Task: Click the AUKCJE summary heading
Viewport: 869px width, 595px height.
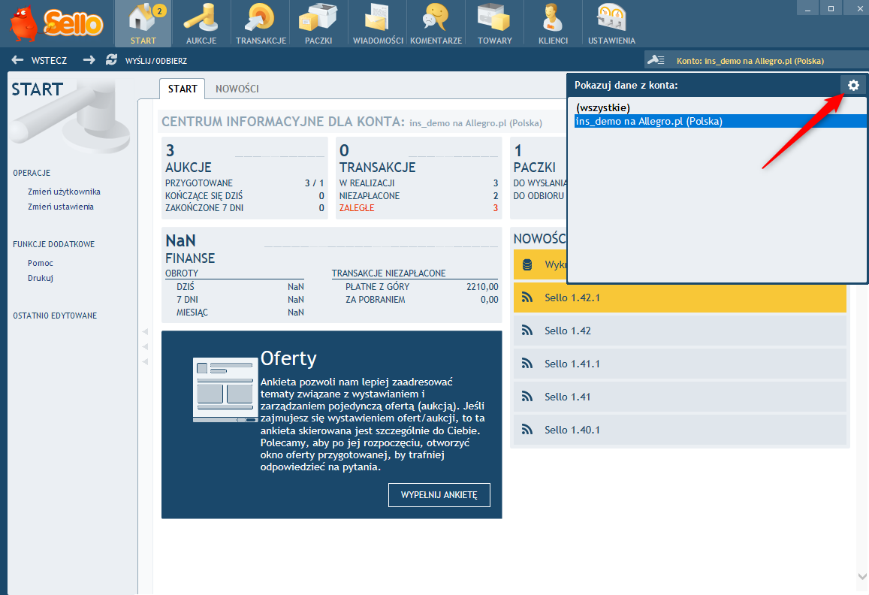Action: (189, 168)
